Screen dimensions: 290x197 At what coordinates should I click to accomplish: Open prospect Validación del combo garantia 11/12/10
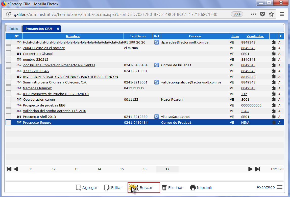[54, 111]
